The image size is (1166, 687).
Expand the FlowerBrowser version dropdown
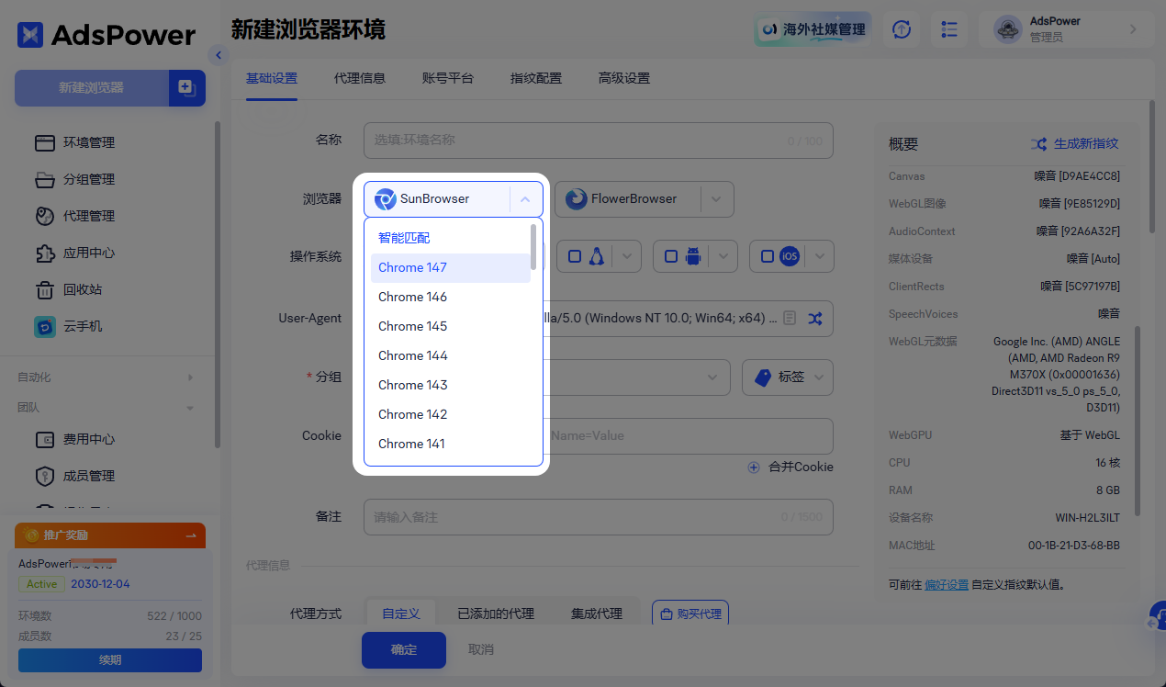tap(717, 198)
